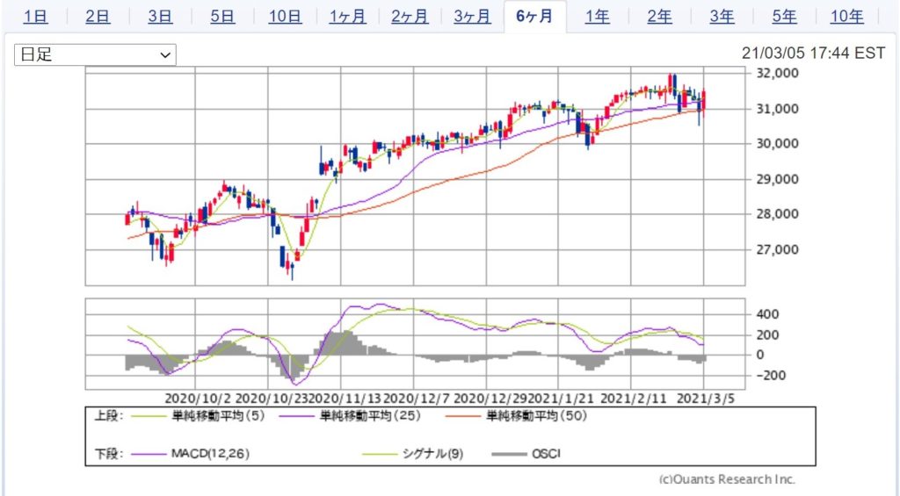This screenshot has width=900, height=496.
Task: Choose the 5日 period tab
Action: pyautogui.click(x=222, y=16)
